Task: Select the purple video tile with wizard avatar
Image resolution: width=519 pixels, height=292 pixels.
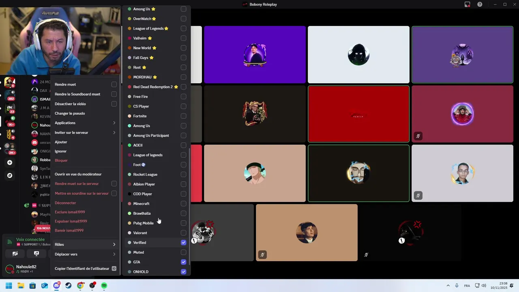Action: click(462, 55)
